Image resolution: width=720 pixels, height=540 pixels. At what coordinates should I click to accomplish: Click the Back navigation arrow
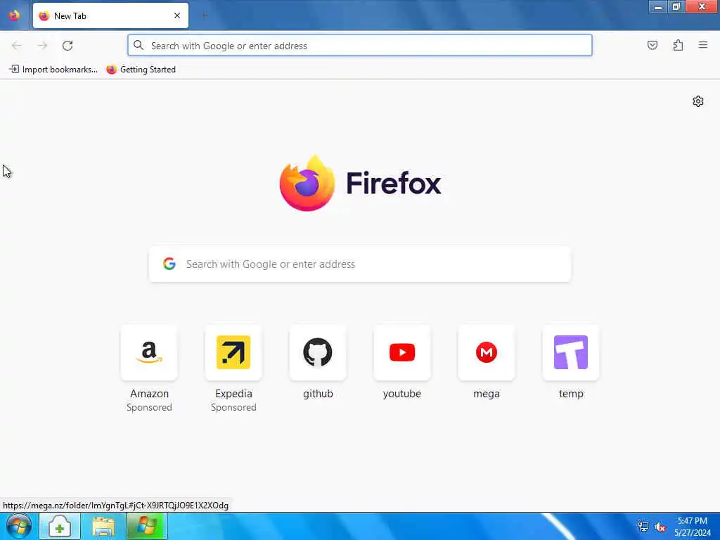coord(17,46)
